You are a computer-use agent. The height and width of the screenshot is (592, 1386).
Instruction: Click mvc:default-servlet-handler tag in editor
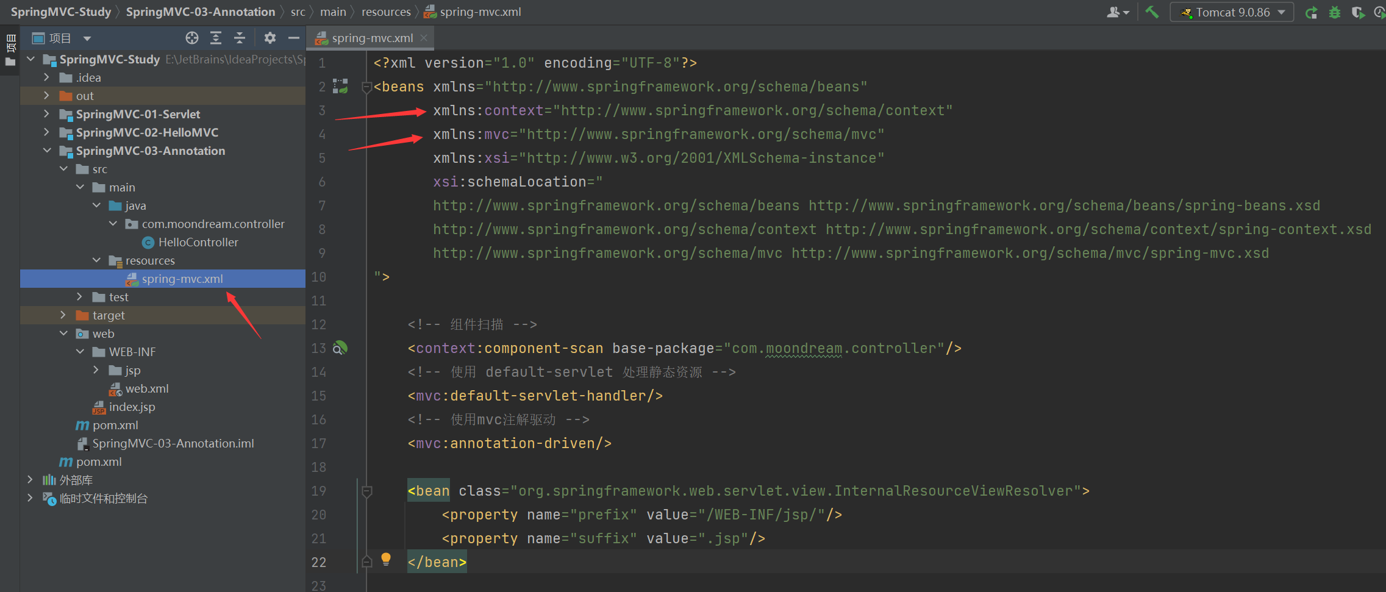535,396
